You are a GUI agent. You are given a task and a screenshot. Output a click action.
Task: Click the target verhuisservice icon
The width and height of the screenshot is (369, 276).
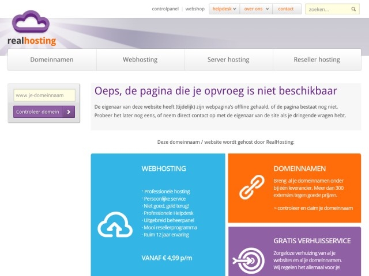tap(251, 258)
